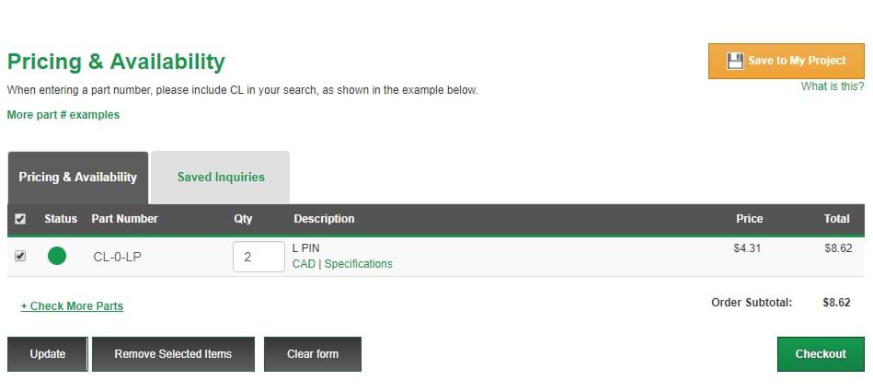
Task: Click Remove Selected Items button
Action: pyautogui.click(x=173, y=353)
